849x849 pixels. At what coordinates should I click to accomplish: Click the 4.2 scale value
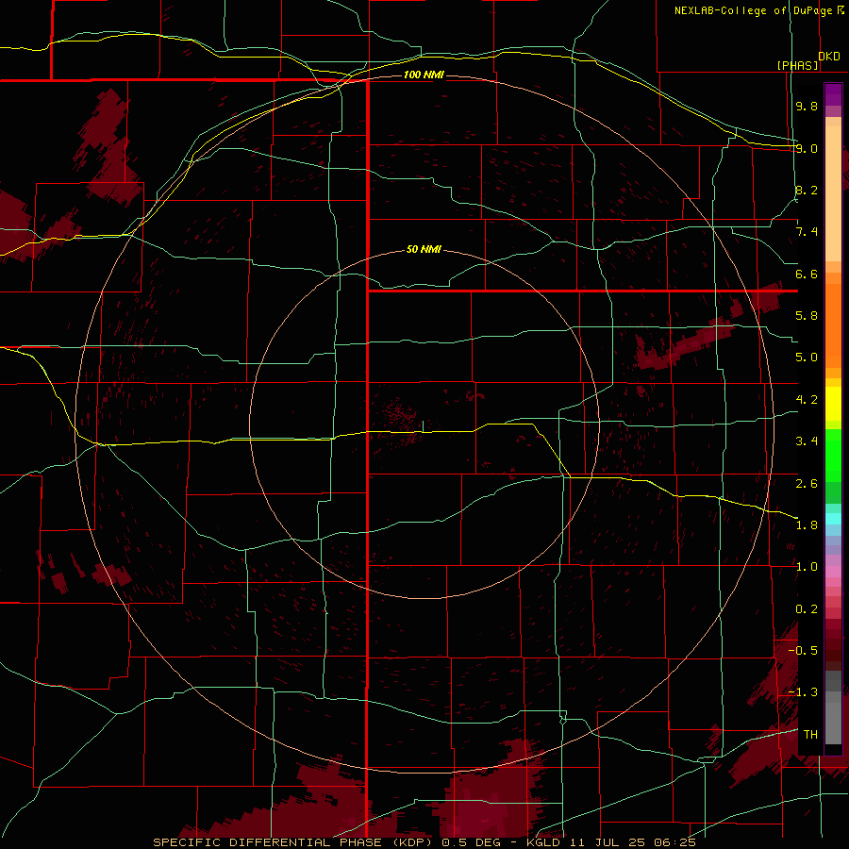click(x=807, y=400)
